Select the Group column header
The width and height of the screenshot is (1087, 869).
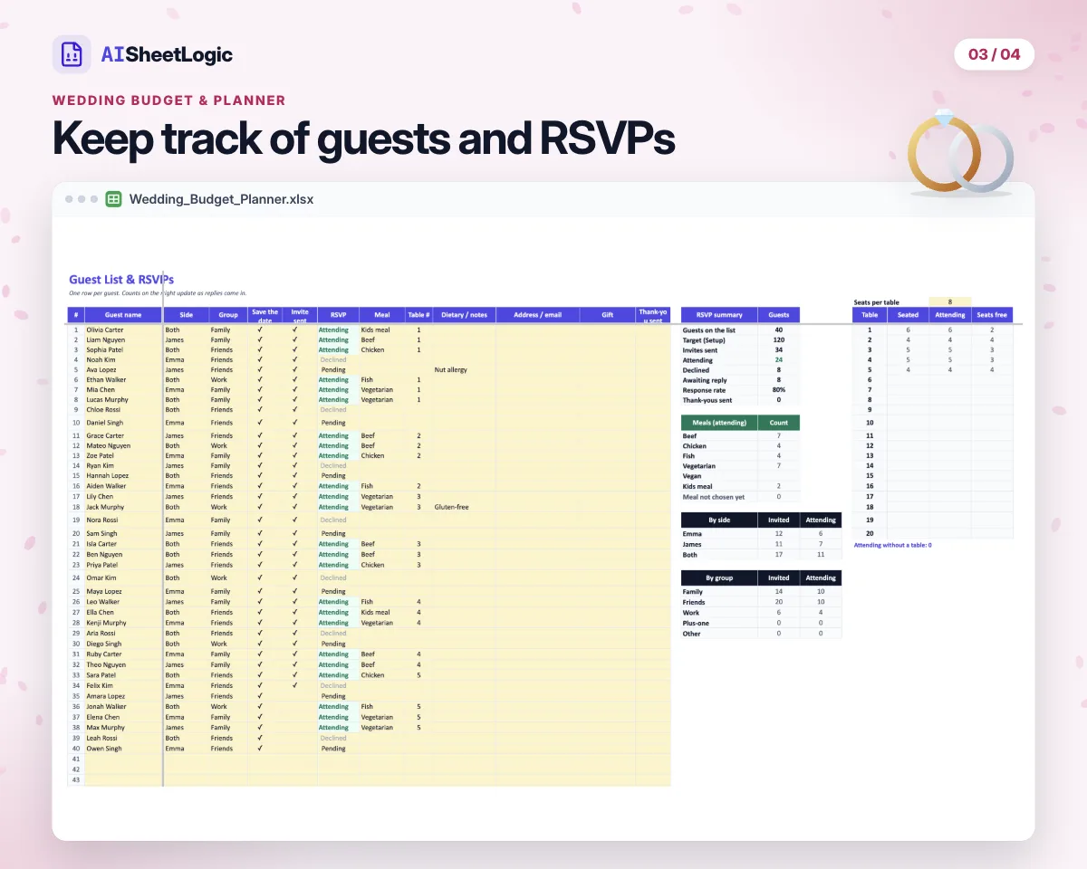pyautogui.click(x=228, y=315)
